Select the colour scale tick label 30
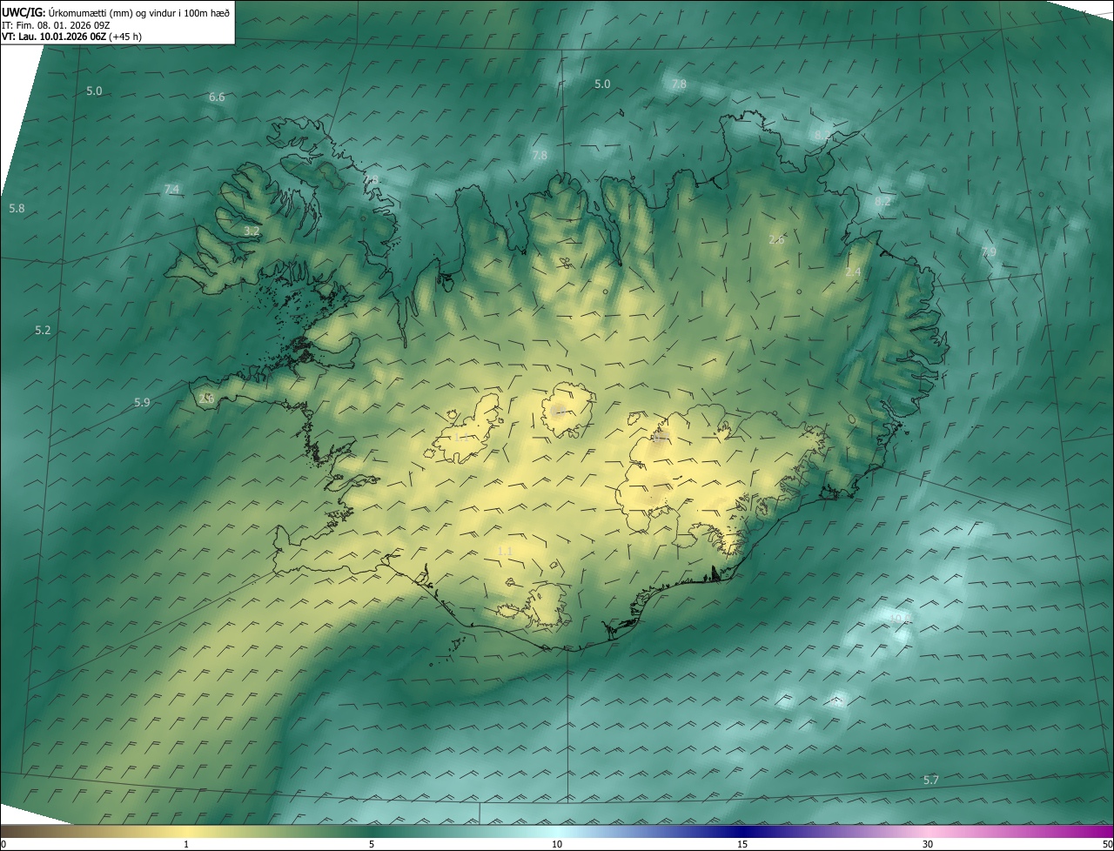This screenshot has height=851, width=1114. coord(928,844)
